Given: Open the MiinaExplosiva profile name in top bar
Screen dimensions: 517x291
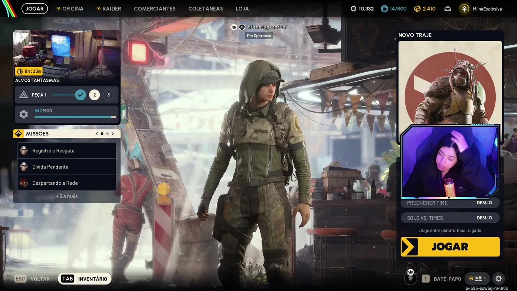Looking at the screenshot, I should tap(487, 8).
